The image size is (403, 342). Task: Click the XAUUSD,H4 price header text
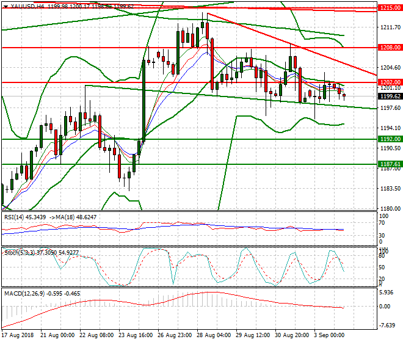[72, 7]
